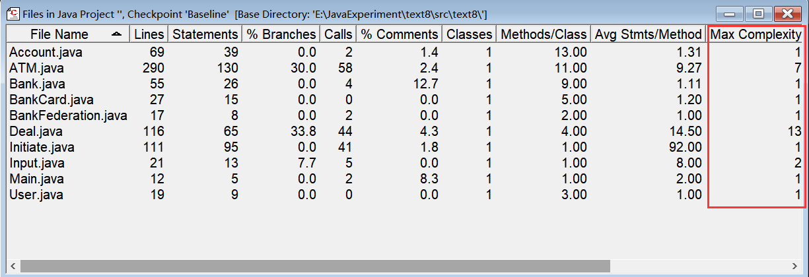Click the Classes column header
809x277 pixels.
(x=470, y=34)
